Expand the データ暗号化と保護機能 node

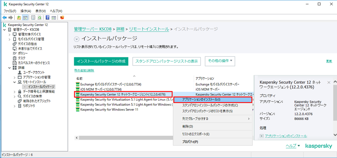14,91
